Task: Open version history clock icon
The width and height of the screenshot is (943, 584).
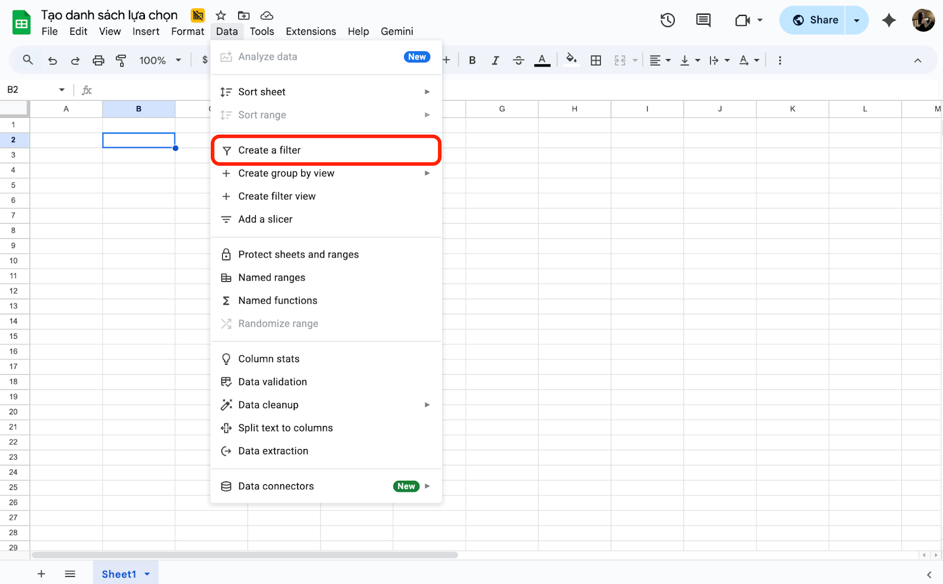Action: (667, 20)
